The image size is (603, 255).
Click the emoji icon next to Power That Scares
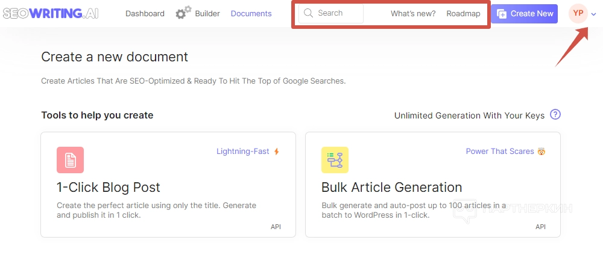[x=541, y=152]
